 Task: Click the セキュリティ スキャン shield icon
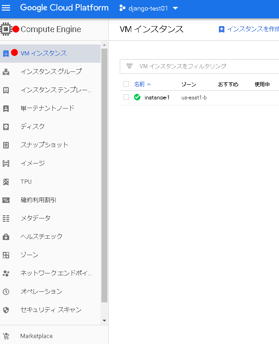6,310
